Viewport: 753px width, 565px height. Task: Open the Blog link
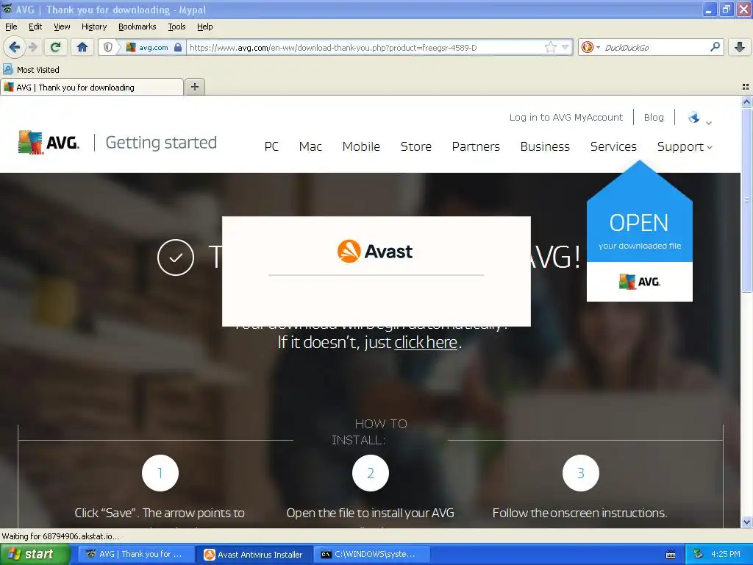coord(654,117)
